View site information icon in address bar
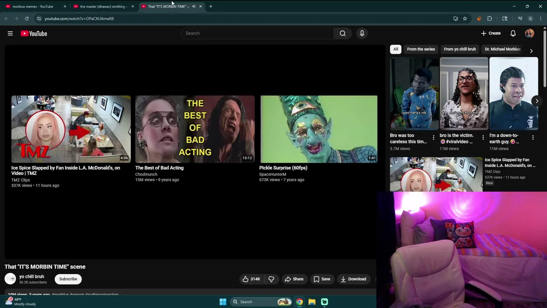This screenshot has width=547, height=308. pyautogui.click(x=39, y=18)
